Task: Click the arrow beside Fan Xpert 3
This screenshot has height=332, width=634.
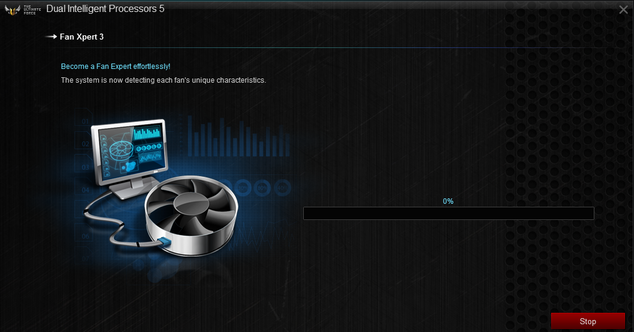Action: [51, 37]
